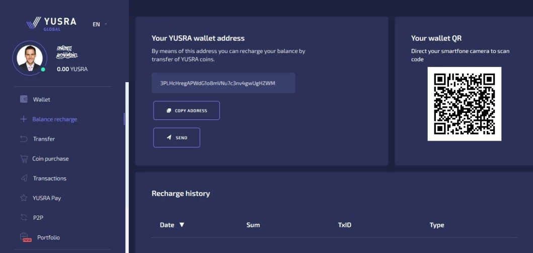The width and height of the screenshot is (533, 253).
Task: Click the wallet address field
Action: pos(223,83)
